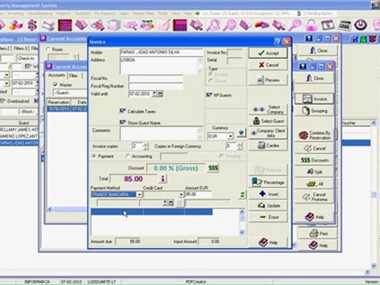
Task: Click Cancel button in Invoice dialog
Action: (x=268, y=65)
